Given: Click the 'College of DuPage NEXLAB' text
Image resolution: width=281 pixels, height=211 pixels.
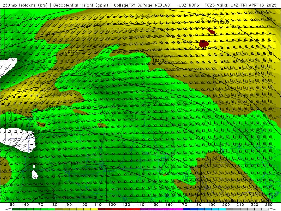Looking at the screenshot, I should [142, 5].
